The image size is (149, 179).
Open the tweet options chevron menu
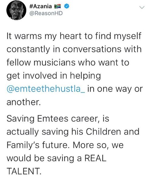(142, 8)
